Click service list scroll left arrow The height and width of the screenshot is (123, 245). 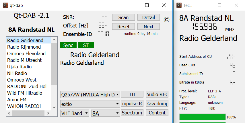(9, 113)
